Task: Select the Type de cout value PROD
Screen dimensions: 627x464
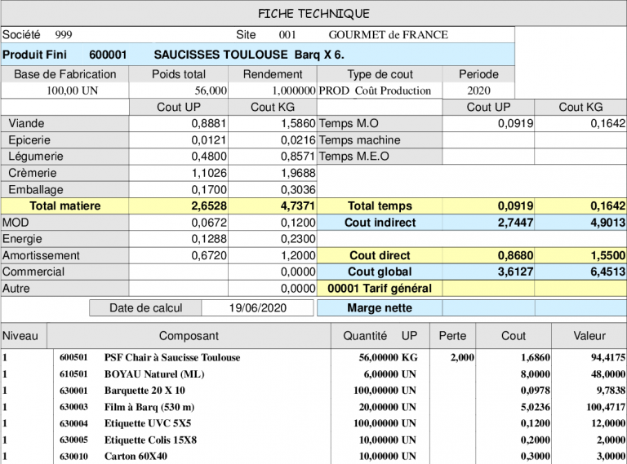Action: [334, 91]
